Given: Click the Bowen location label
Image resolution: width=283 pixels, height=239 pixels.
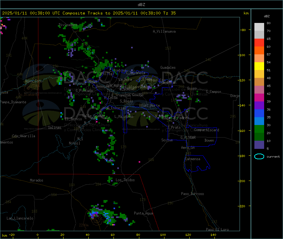Looking at the screenshot, I should tap(209, 140).
